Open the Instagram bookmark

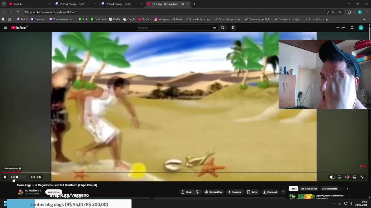[x=161, y=19]
